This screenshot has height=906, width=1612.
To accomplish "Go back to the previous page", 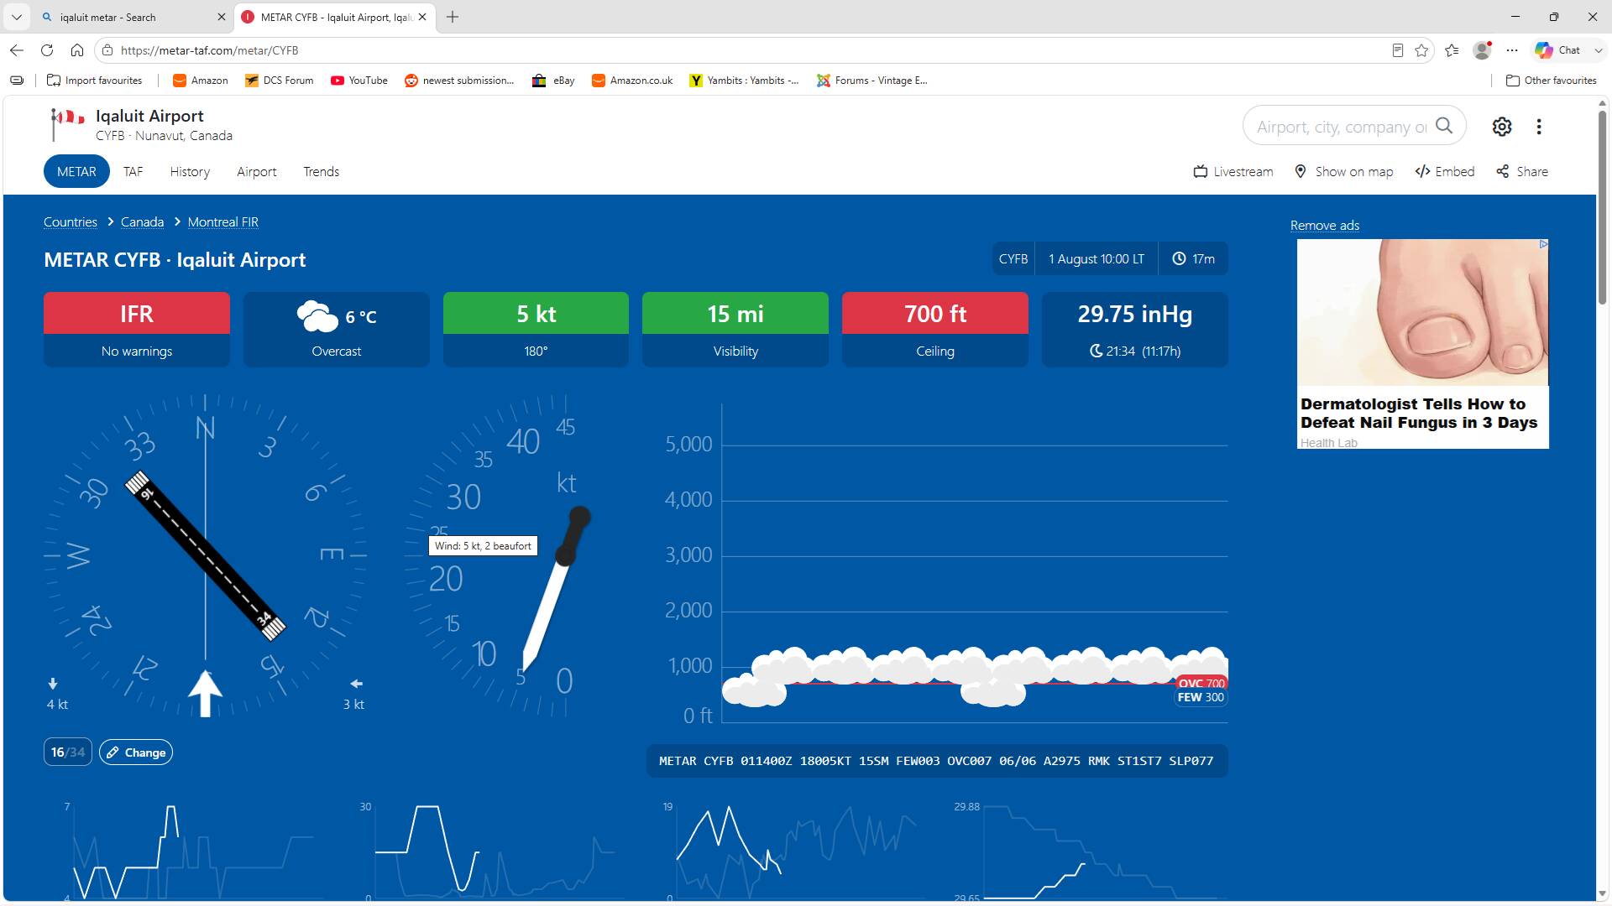I will click(17, 50).
